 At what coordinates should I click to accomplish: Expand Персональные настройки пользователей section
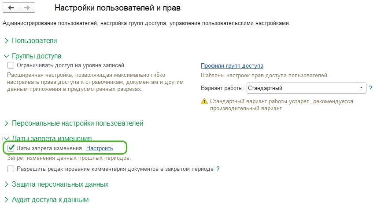[7, 123]
